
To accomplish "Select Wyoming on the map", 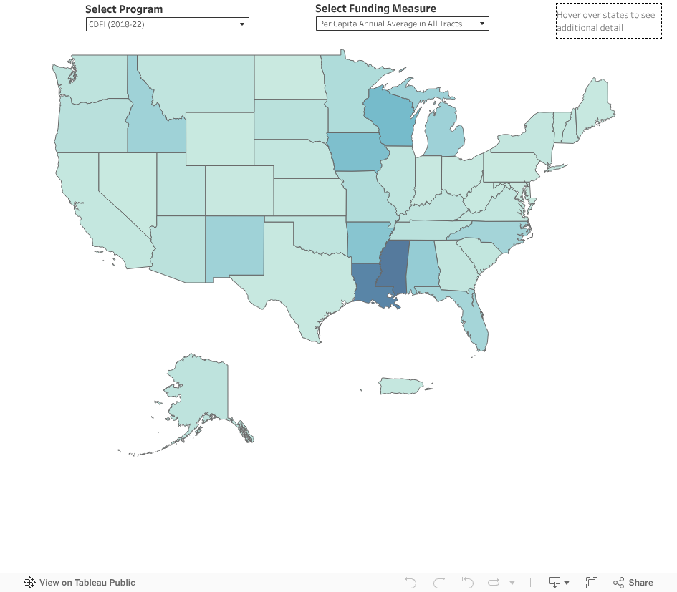I will click(220, 139).
